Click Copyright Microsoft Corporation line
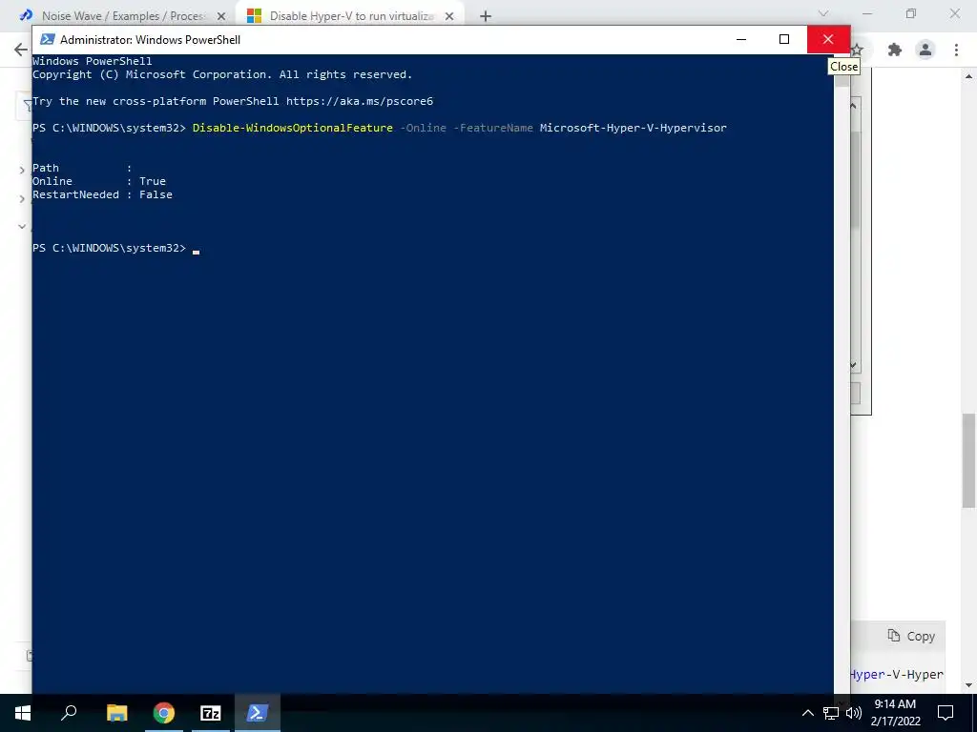977x732 pixels. (x=222, y=74)
